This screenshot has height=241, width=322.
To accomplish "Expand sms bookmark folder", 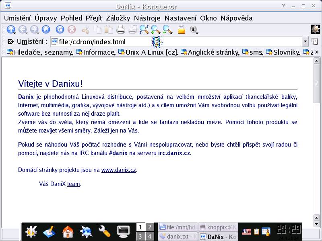I will click(253, 52).
